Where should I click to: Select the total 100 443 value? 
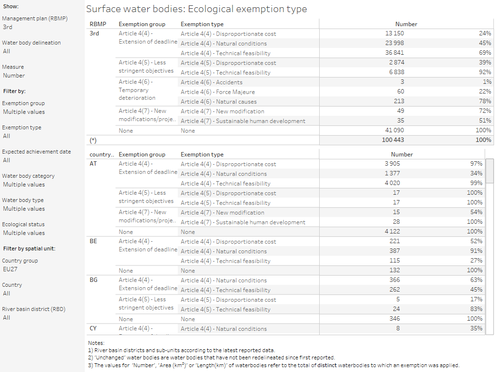click(393, 140)
